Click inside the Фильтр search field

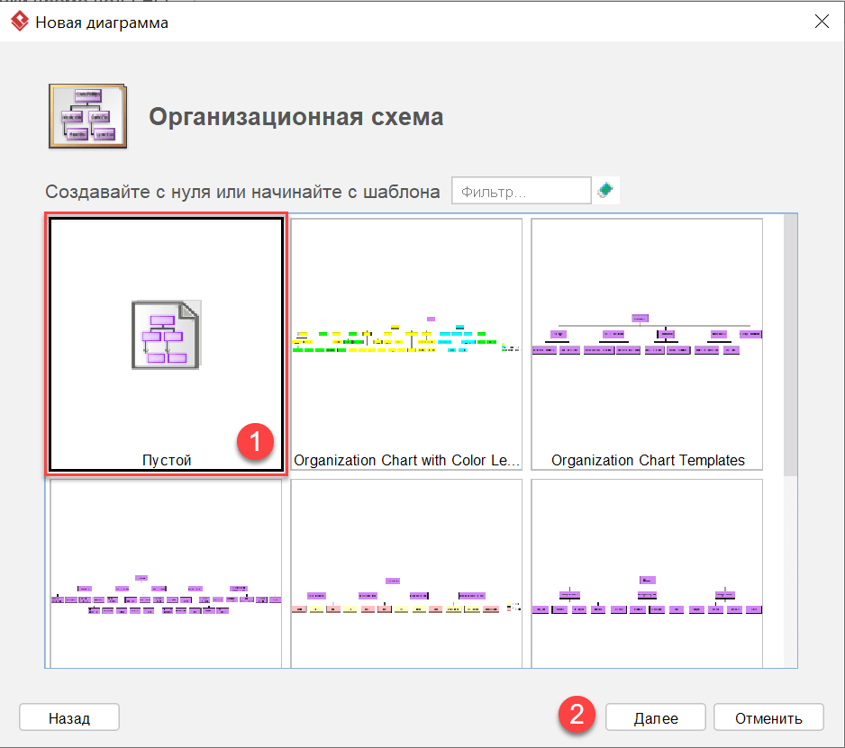[521, 190]
